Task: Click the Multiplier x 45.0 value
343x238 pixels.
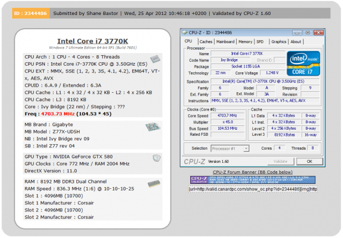Action: (227, 122)
